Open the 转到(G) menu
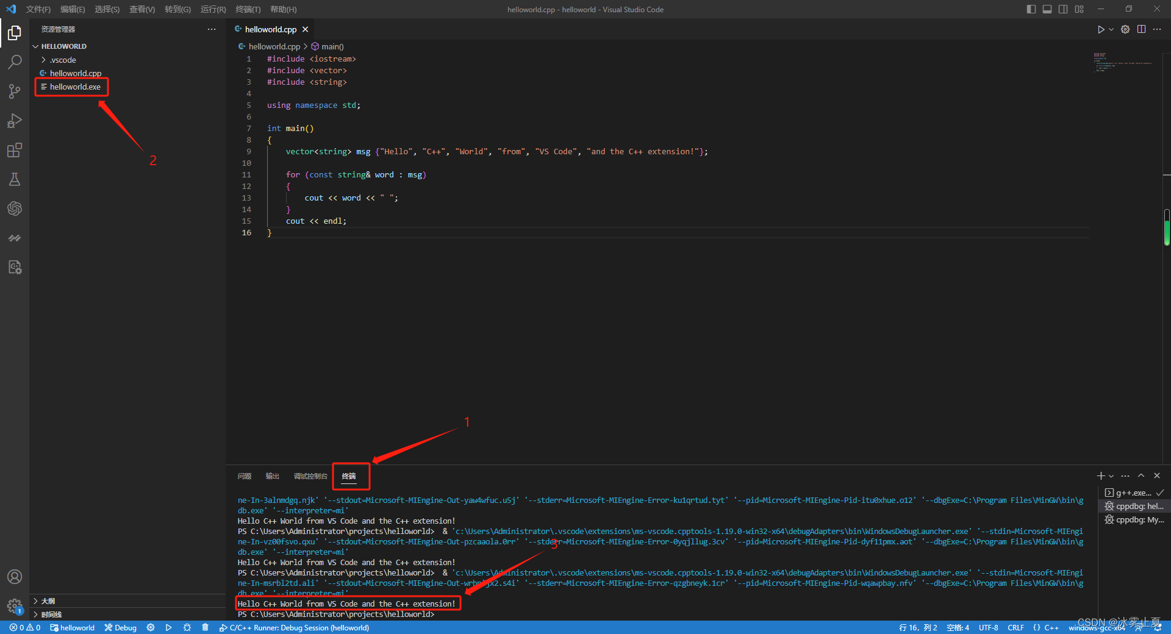This screenshot has width=1171, height=634. pos(177,9)
